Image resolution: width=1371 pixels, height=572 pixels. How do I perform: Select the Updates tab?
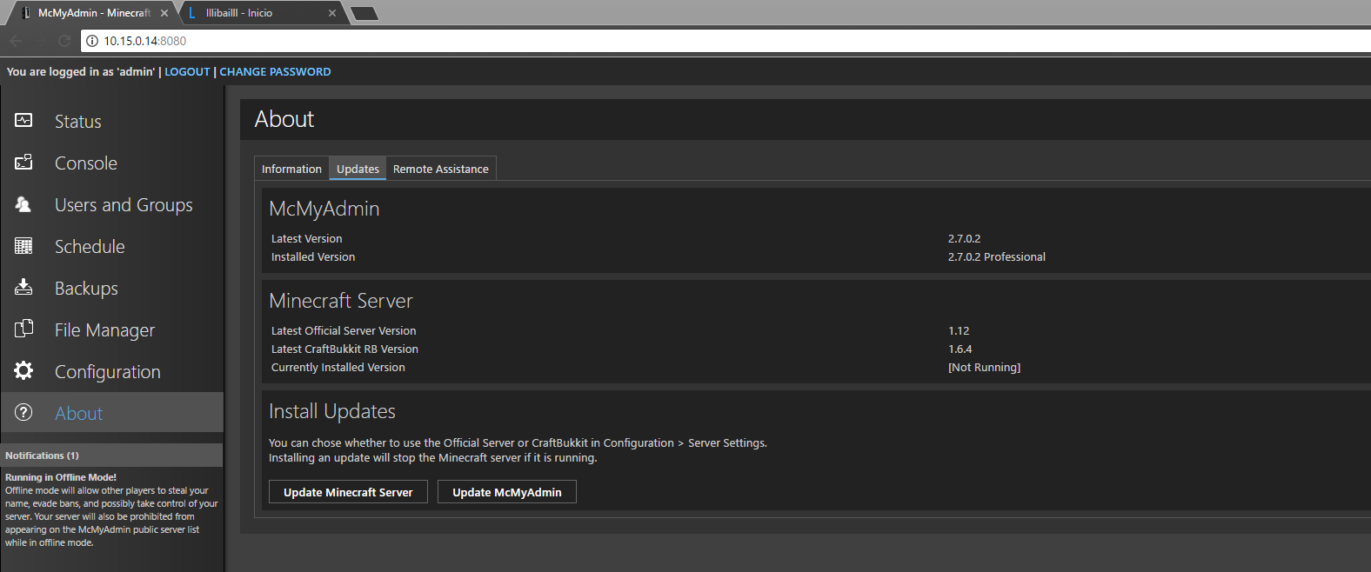358,169
